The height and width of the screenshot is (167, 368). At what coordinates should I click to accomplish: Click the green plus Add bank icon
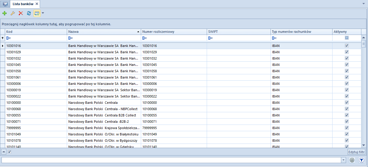(5, 13)
